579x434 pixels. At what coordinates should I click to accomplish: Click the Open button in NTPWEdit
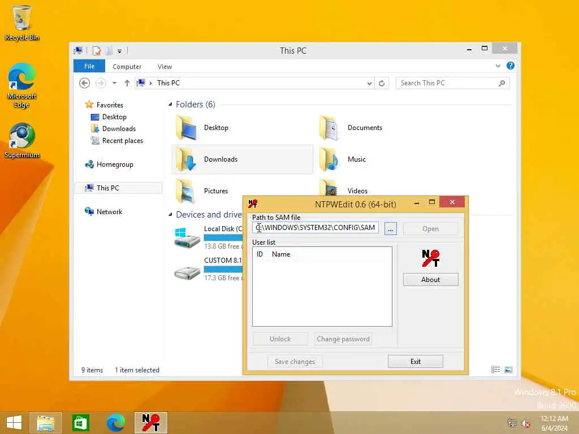[x=430, y=229]
